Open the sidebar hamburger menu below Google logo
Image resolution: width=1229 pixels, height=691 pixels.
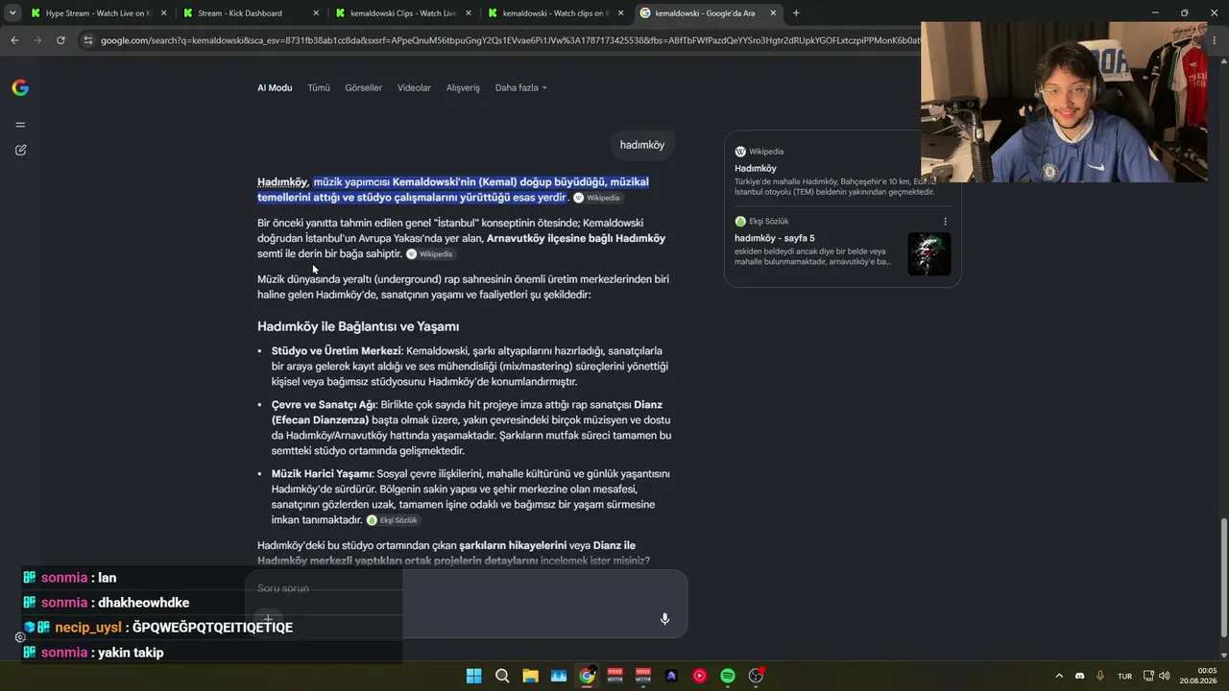[20, 125]
